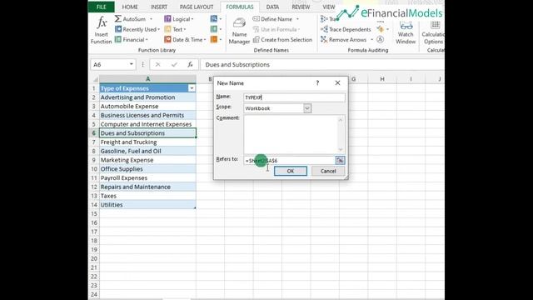Select cell Utilities

(147, 205)
